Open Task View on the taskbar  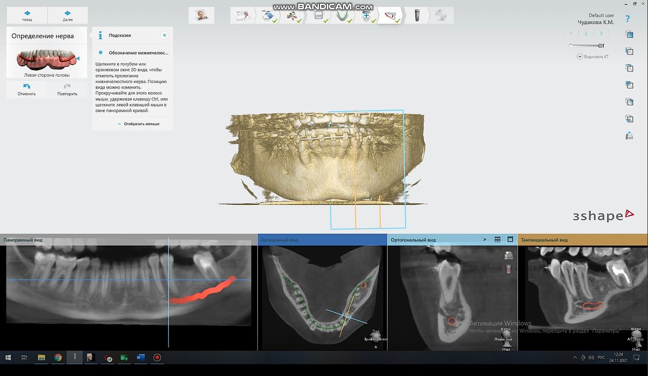(x=24, y=357)
